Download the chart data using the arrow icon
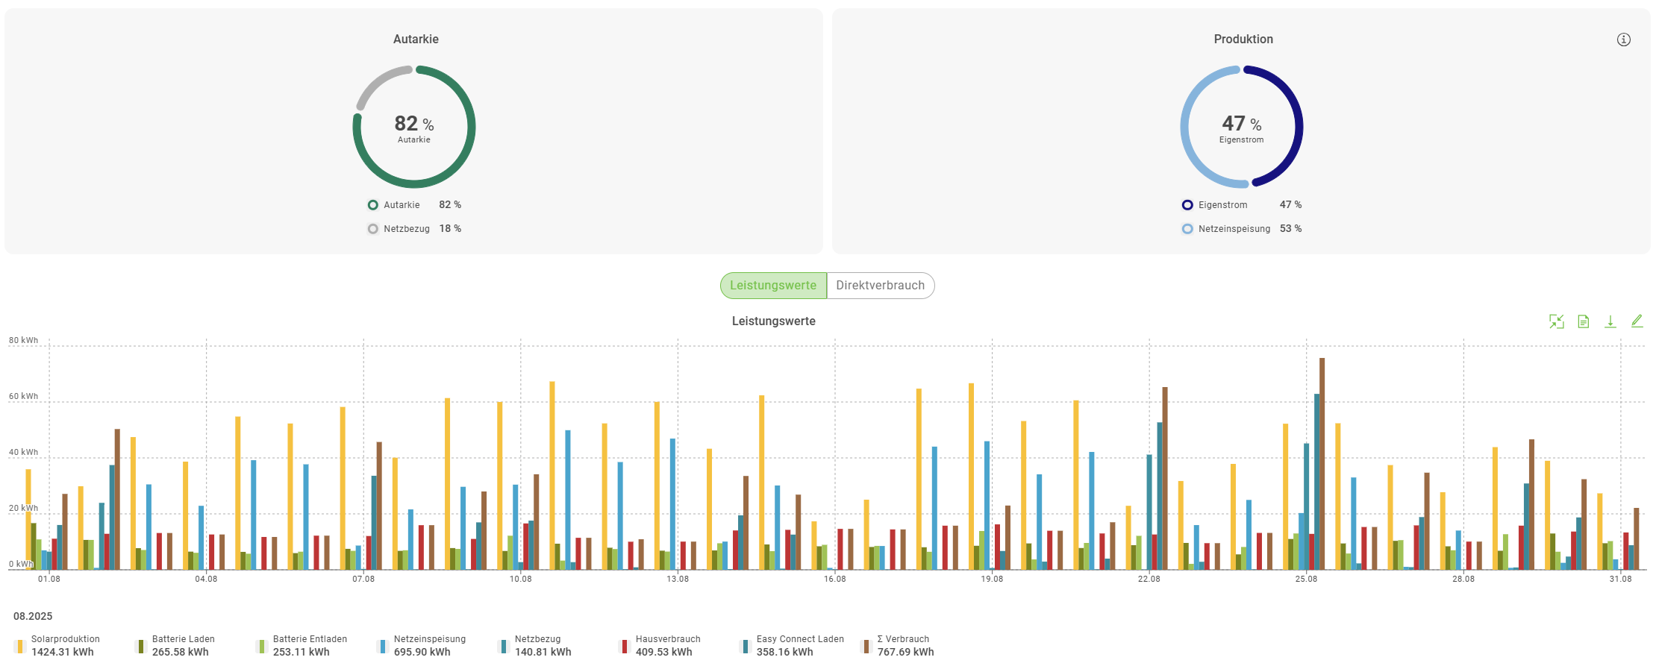The height and width of the screenshot is (666, 1659). [x=1610, y=321]
